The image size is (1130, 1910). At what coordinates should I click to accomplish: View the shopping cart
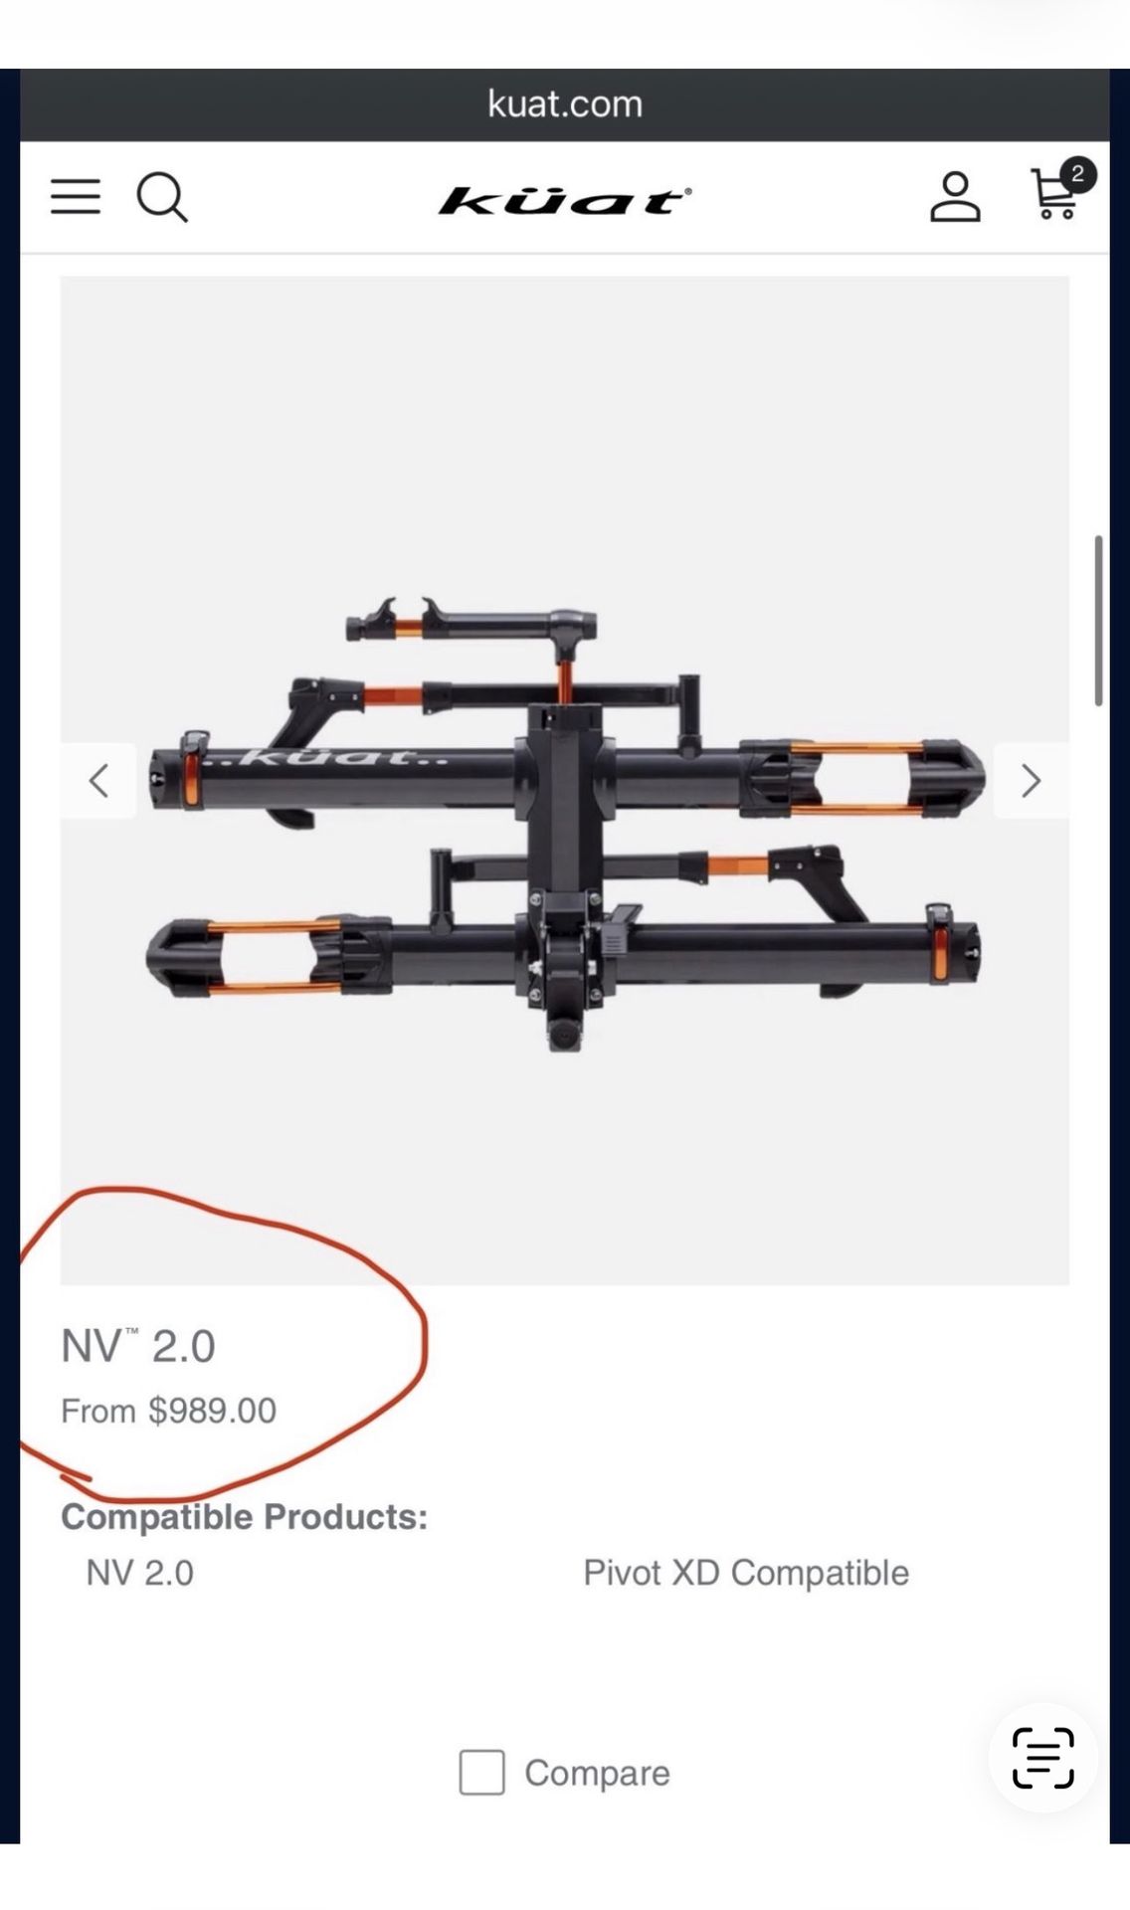(1054, 195)
